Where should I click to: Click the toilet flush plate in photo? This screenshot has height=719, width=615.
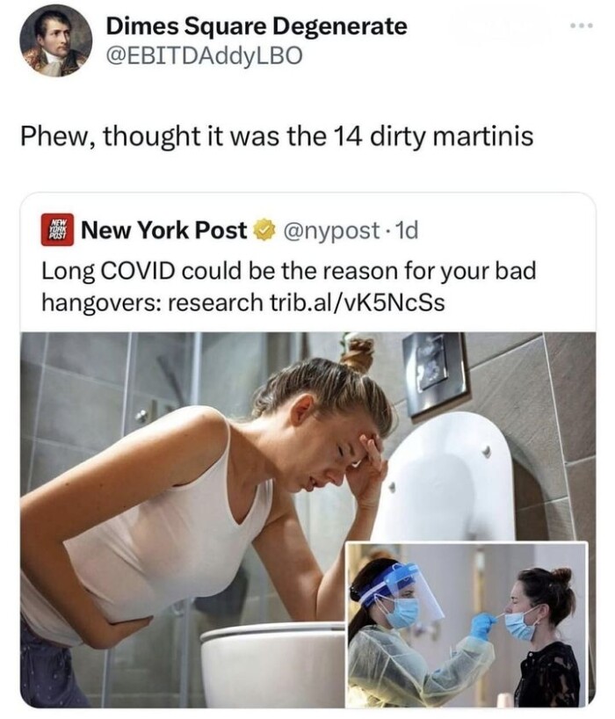point(436,373)
